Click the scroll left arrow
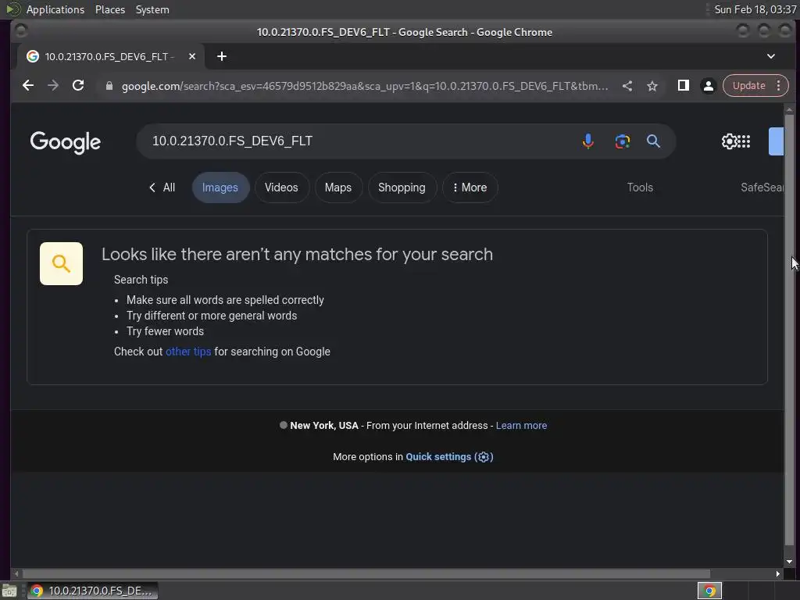The height and width of the screenshot is (600, 800). coord(16,574)
